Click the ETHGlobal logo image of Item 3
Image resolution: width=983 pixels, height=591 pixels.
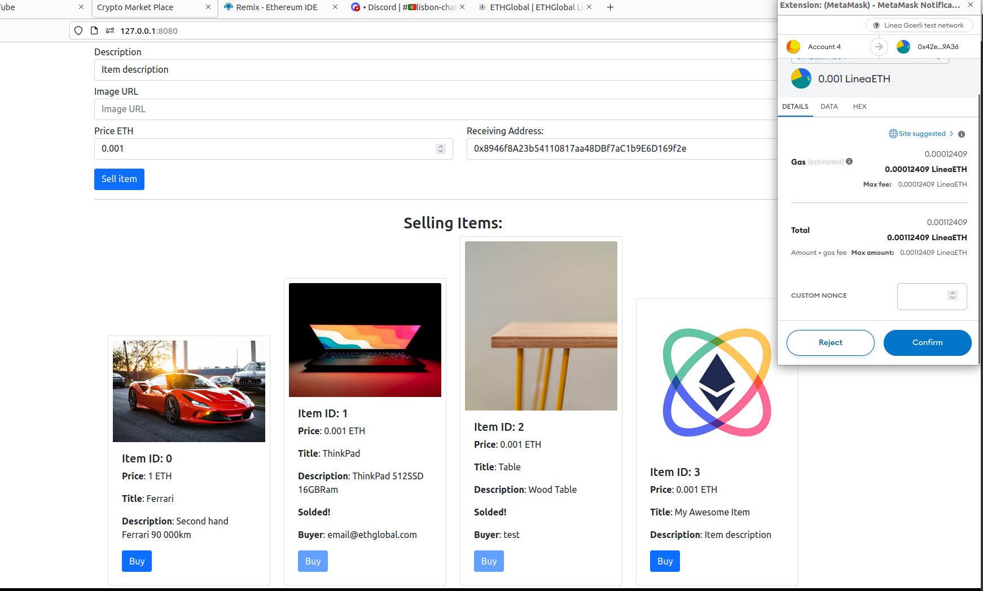[717, 382]
